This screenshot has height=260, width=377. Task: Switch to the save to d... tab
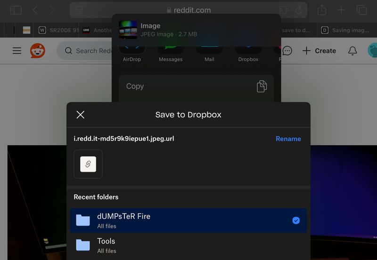(299, 30)
